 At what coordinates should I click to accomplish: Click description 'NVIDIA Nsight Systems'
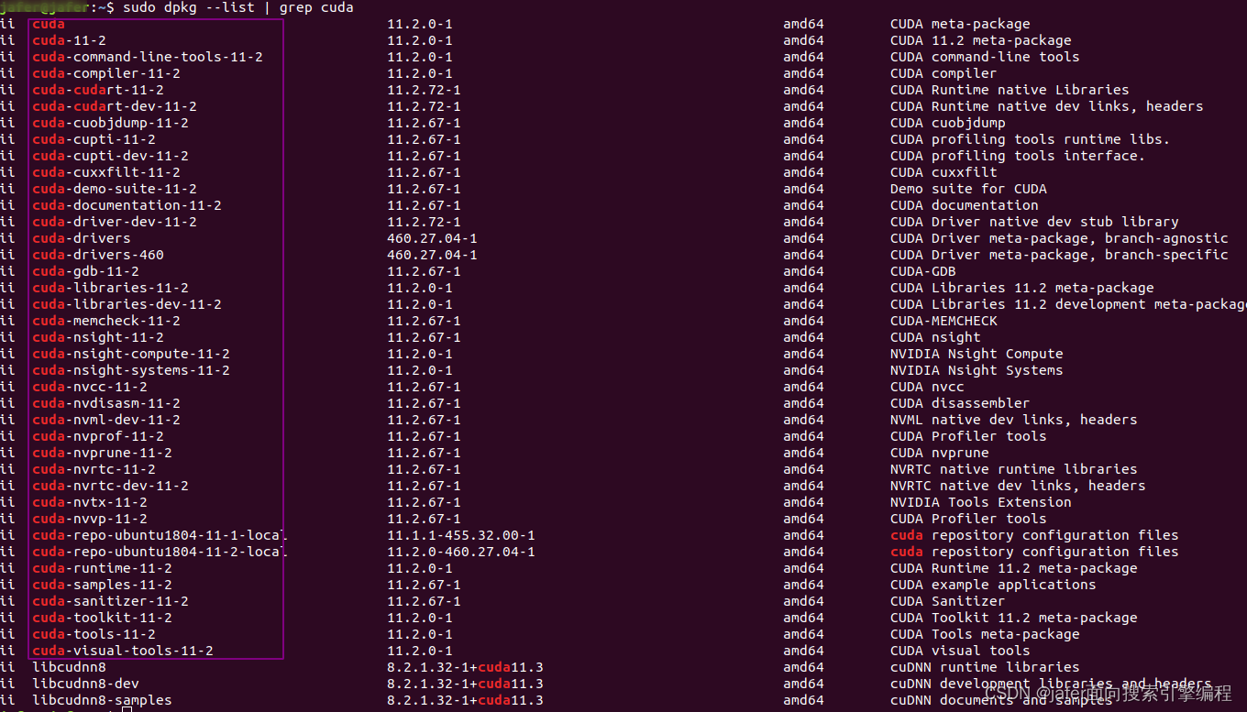977,370
